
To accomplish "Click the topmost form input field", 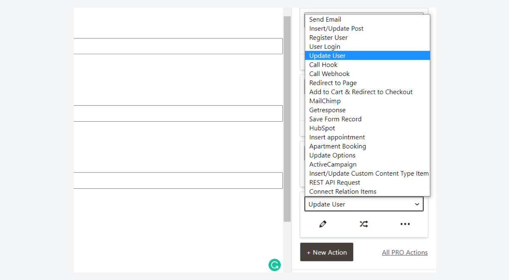I will 178,46.
